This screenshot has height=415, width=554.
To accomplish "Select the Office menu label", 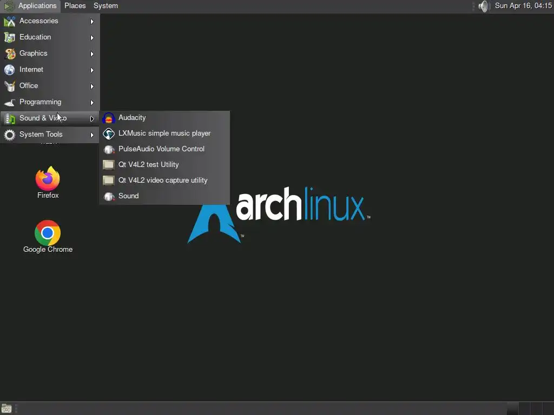I will (29, 86).
